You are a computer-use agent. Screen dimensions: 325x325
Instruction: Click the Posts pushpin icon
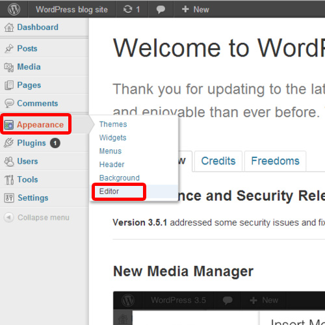tap(9, 49)
